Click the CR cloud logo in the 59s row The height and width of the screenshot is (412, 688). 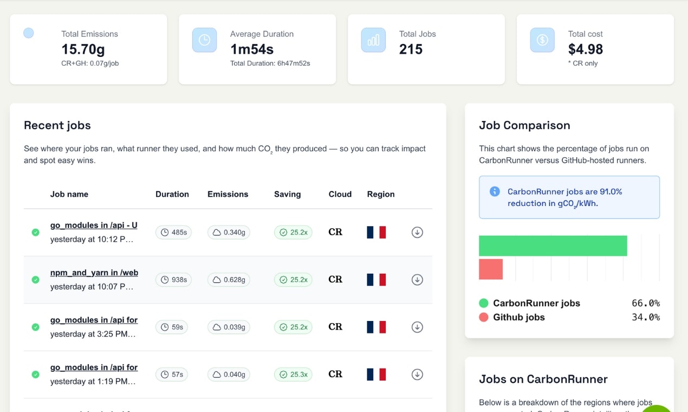335,327
